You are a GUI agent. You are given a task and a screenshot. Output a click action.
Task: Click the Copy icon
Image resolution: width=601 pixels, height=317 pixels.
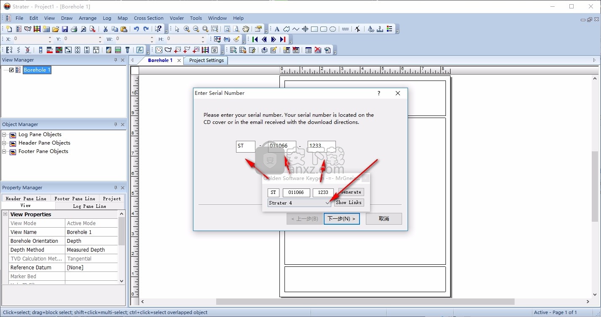point(115,29)
